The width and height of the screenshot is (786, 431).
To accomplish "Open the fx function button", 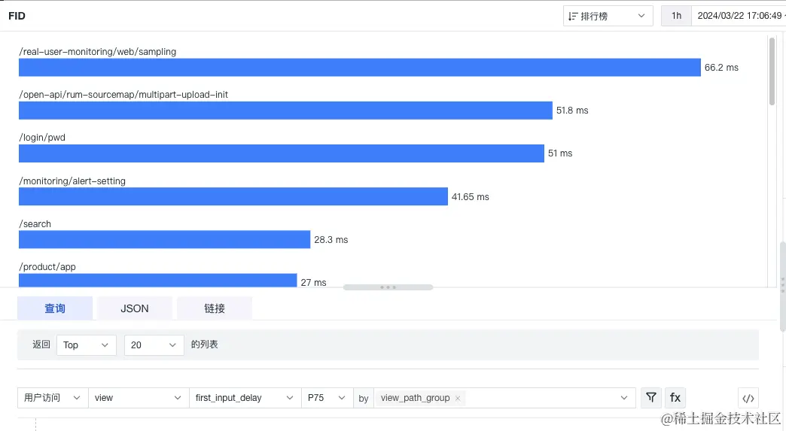I will coord(675,397).
